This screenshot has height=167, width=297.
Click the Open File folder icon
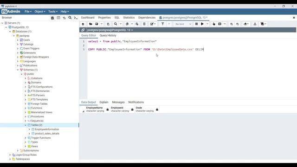(90, 24)
